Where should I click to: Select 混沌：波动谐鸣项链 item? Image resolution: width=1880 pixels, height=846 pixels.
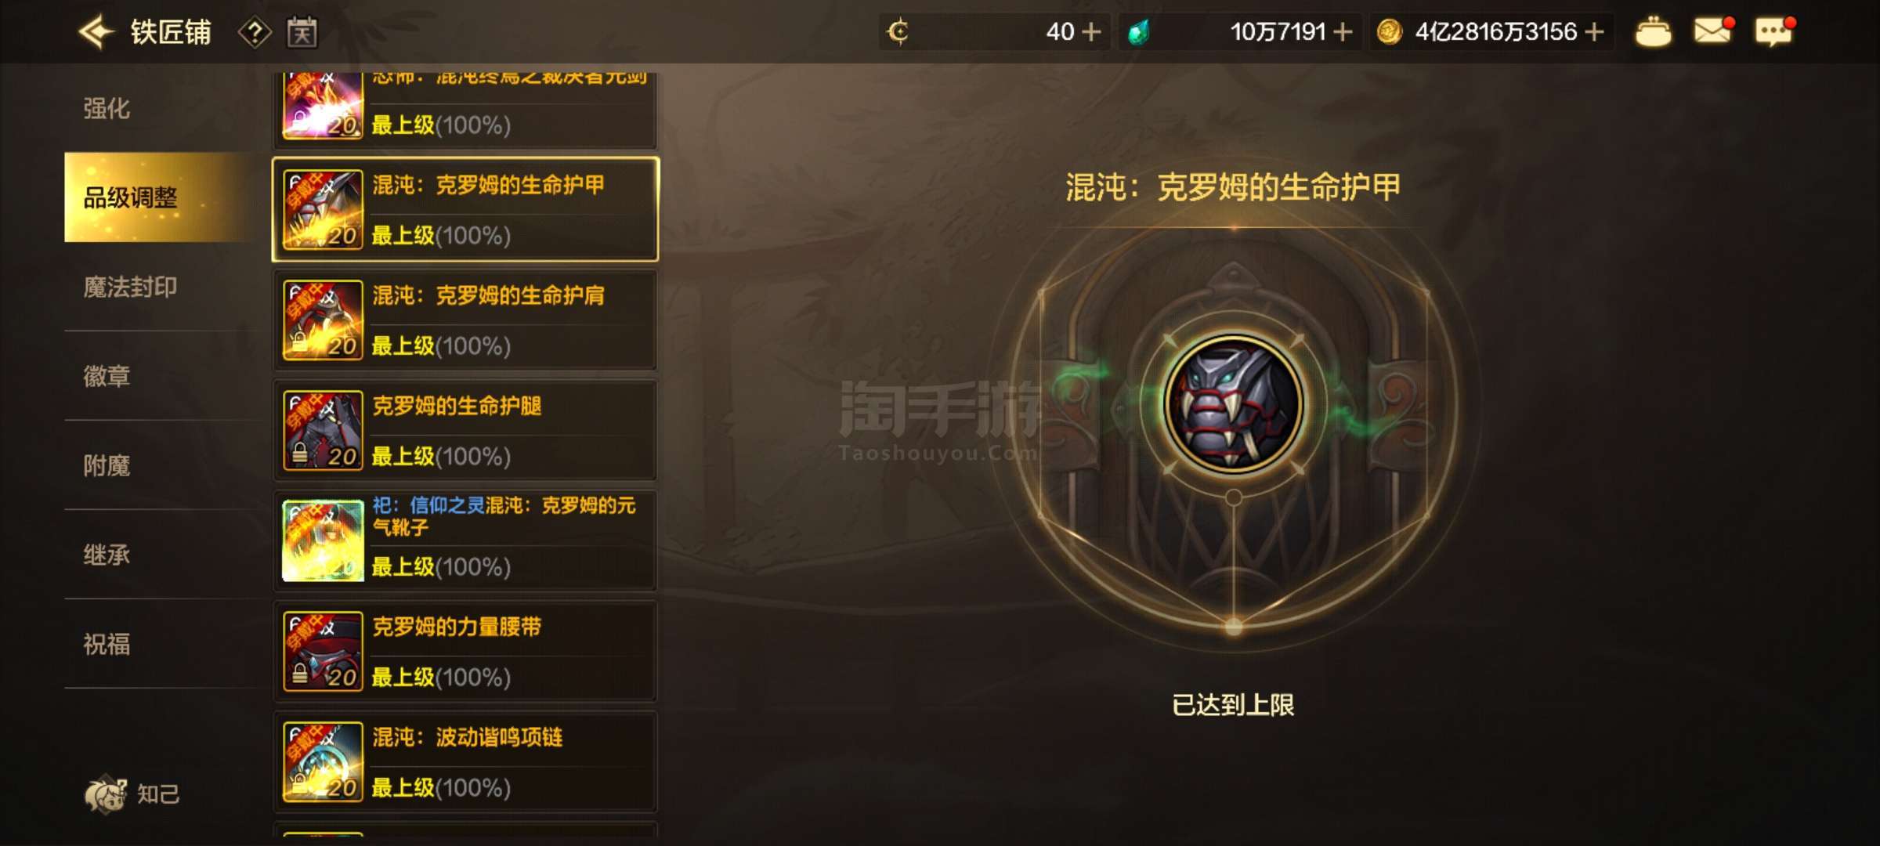coord(465,762)
